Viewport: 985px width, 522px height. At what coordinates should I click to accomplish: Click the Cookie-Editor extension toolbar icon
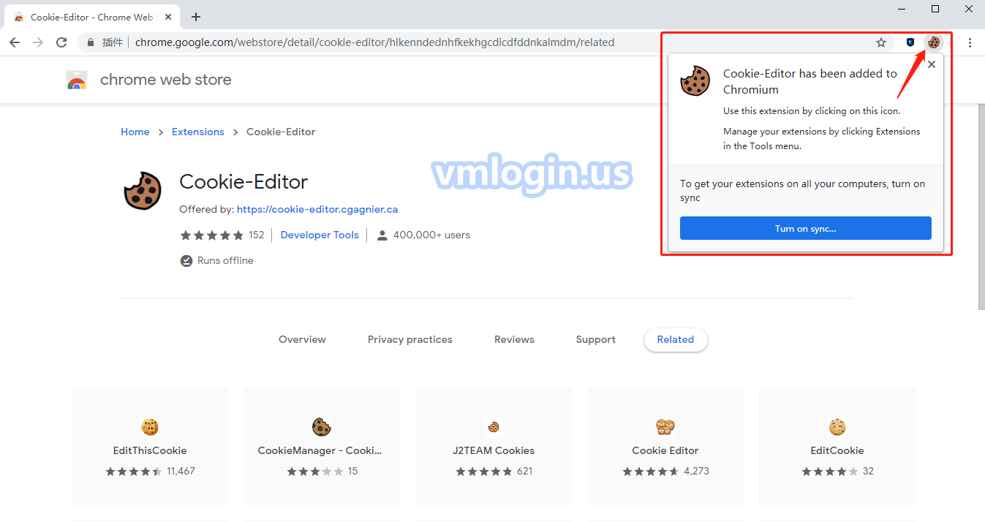click(933, 42)
